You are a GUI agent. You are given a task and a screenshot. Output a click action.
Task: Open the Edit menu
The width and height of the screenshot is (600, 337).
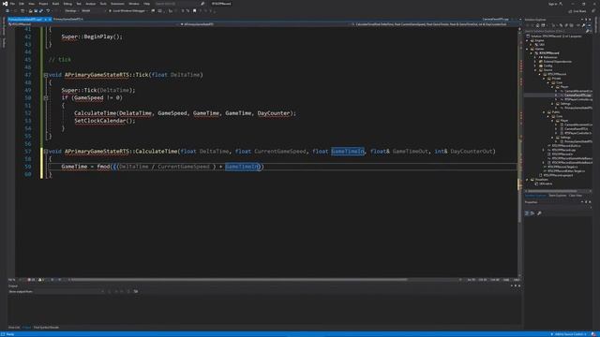22,4
